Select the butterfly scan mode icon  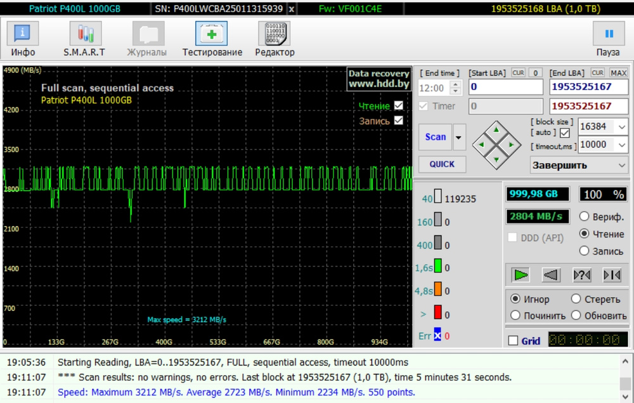pyautogui.click(x=612, y=275)
